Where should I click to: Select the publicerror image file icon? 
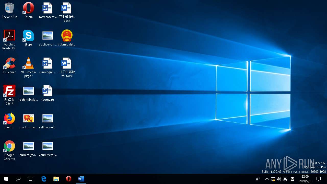click(48, 38)
